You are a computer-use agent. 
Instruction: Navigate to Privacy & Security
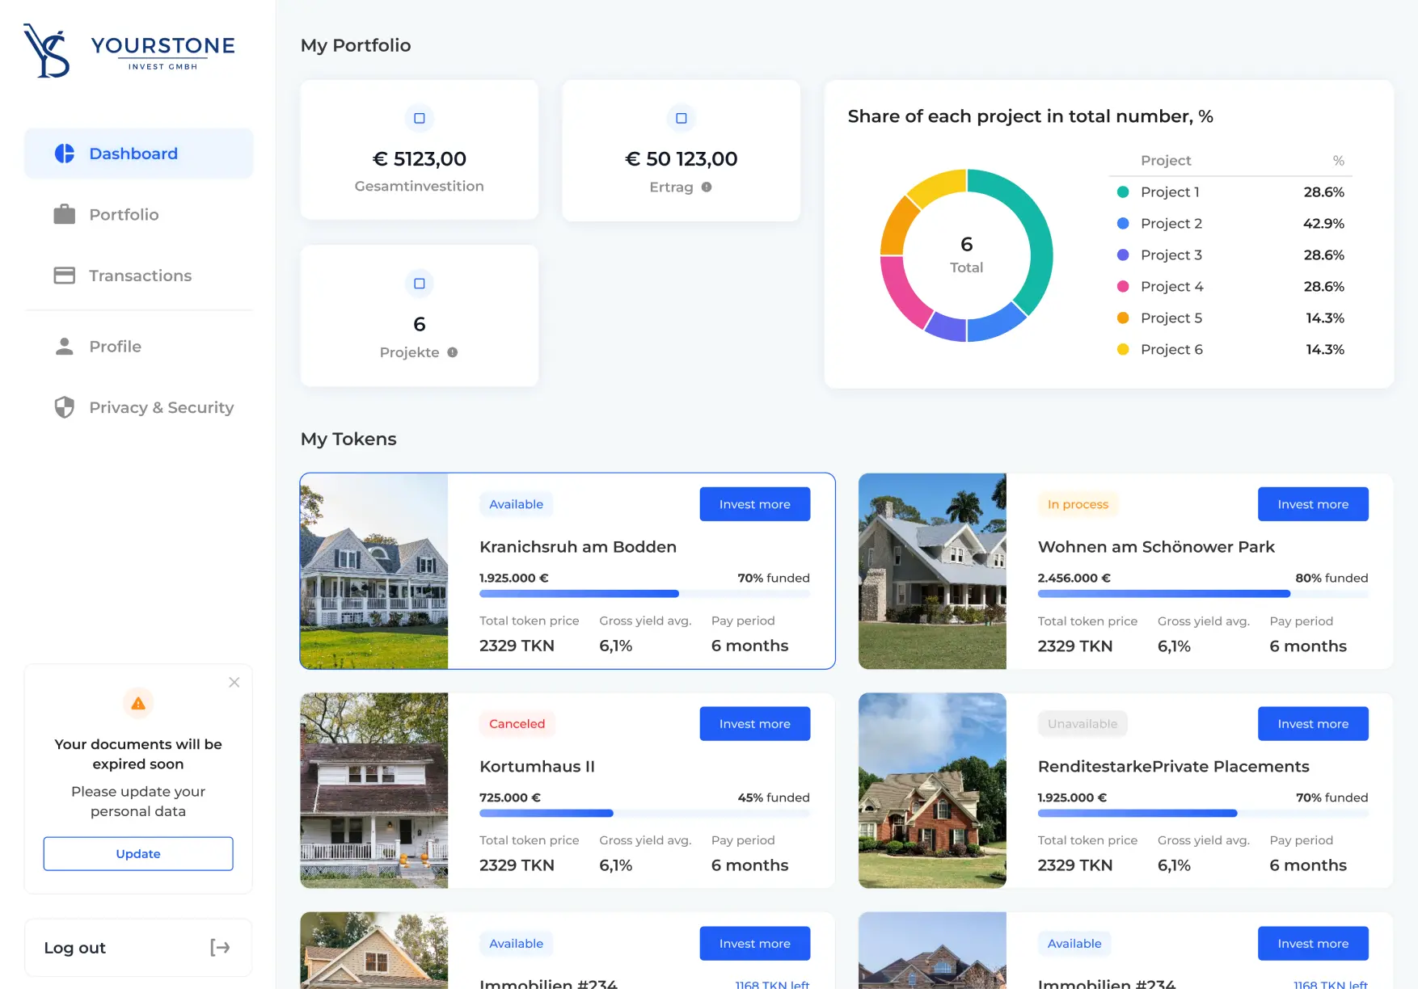click(x=160, y=407)
